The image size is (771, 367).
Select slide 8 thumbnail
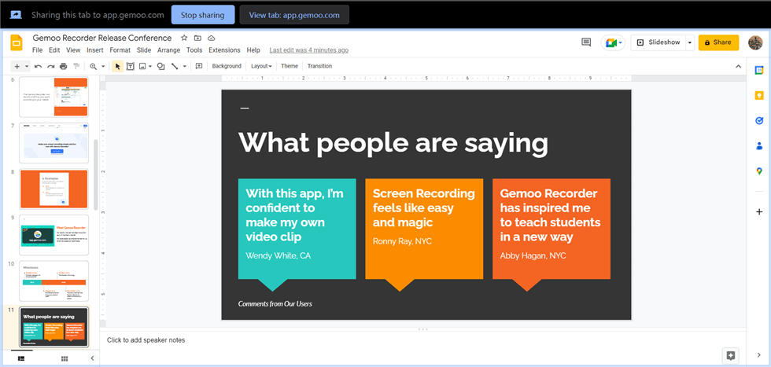coord(54,189)
